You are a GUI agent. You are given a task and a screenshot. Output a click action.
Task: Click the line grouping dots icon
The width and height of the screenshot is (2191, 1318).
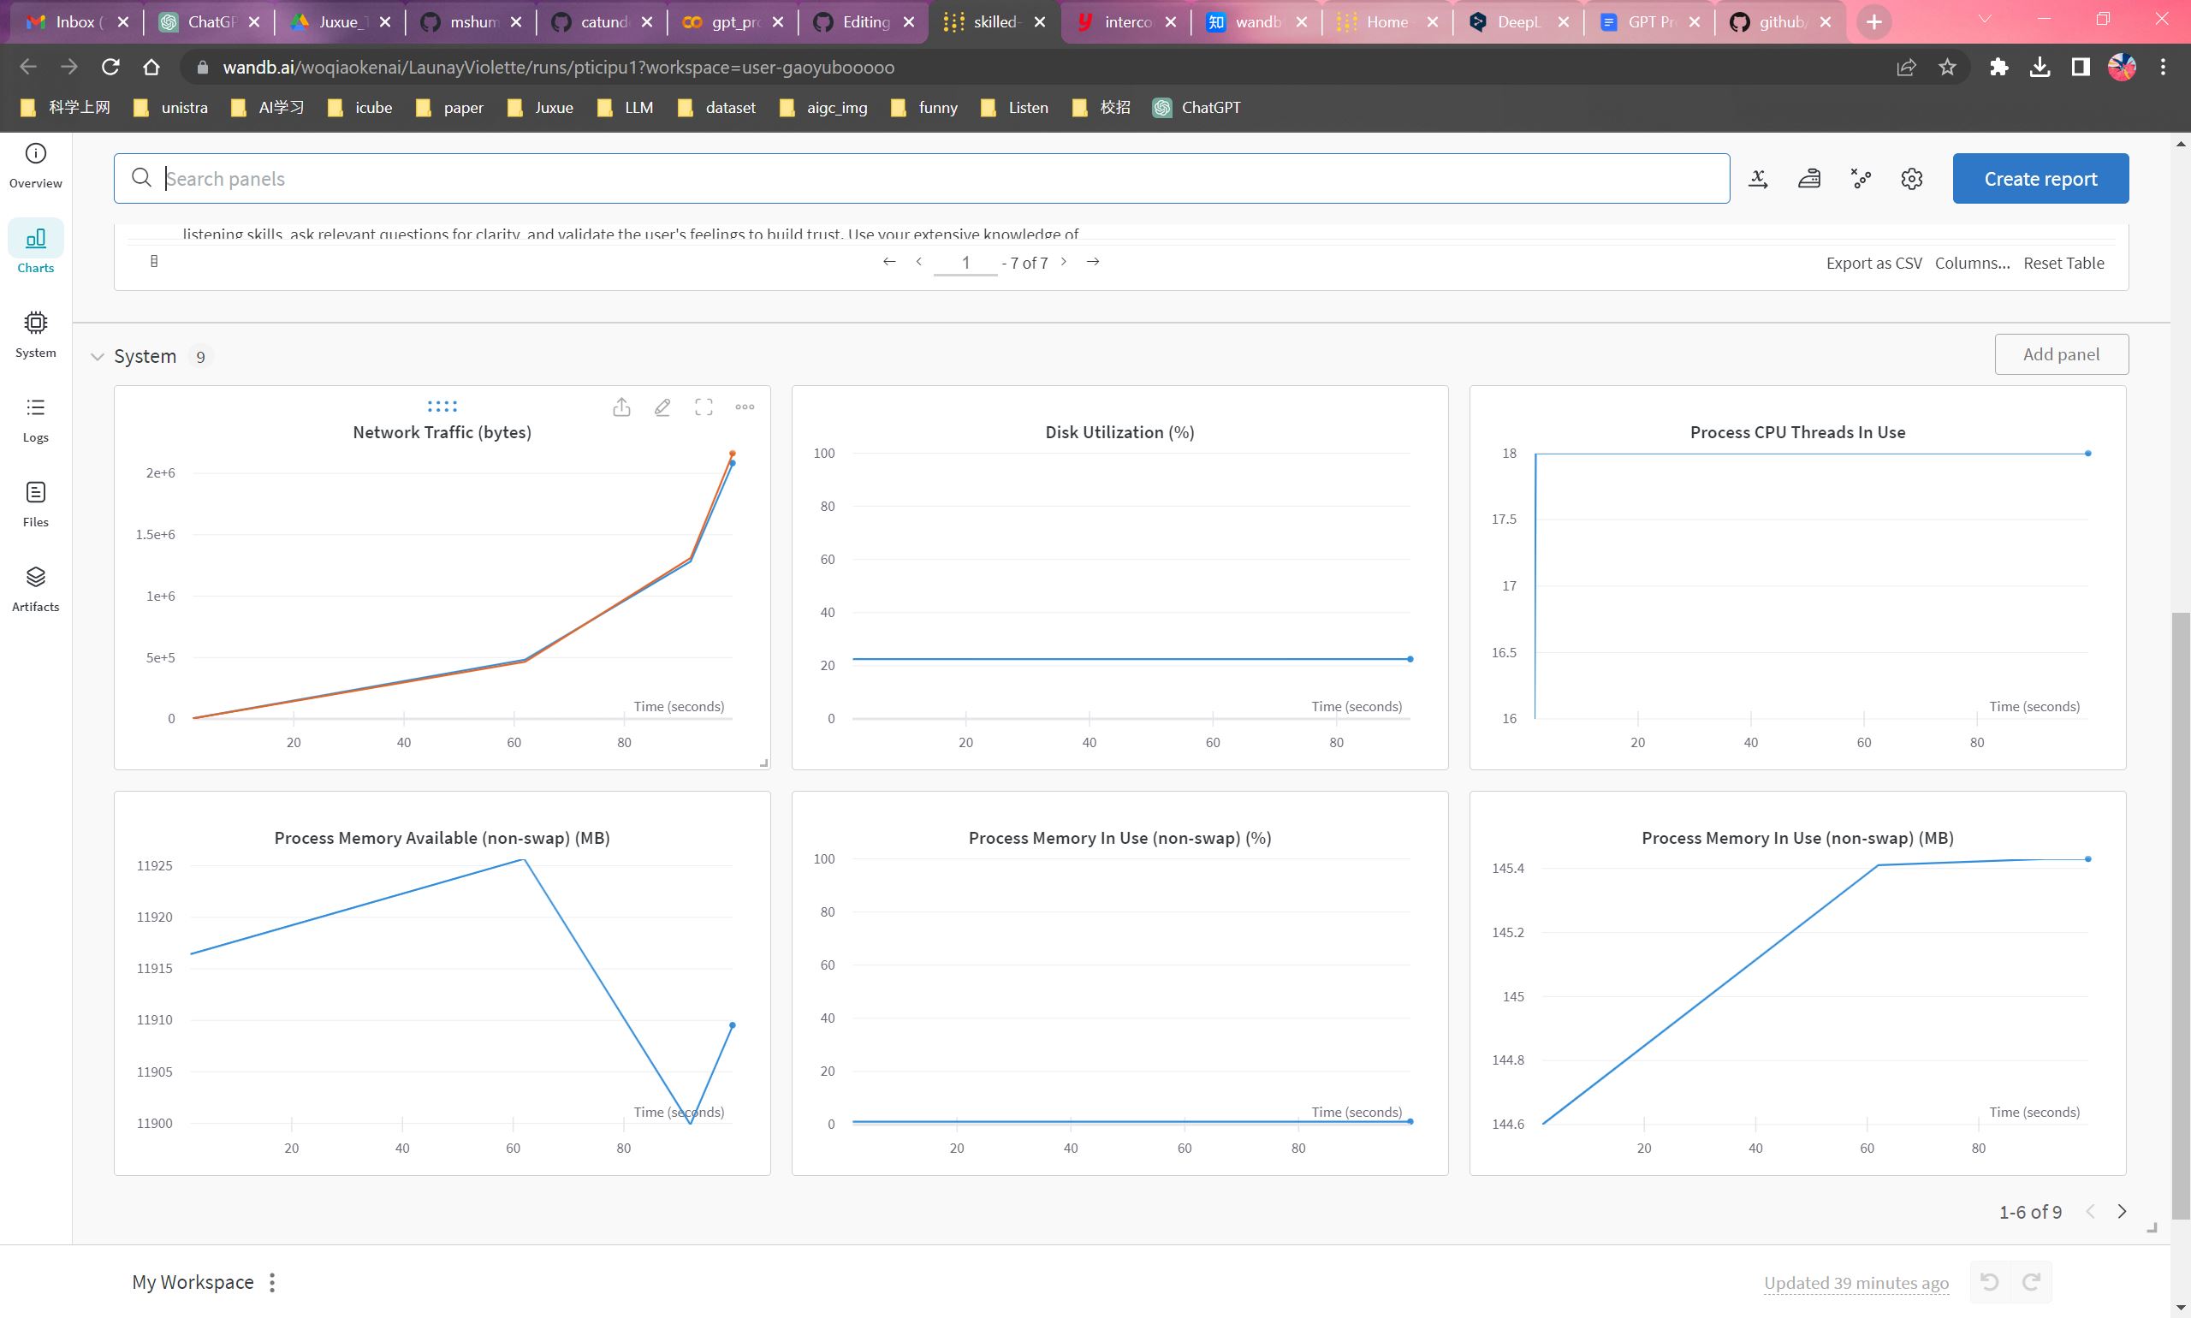click(x=1861, y=179)
